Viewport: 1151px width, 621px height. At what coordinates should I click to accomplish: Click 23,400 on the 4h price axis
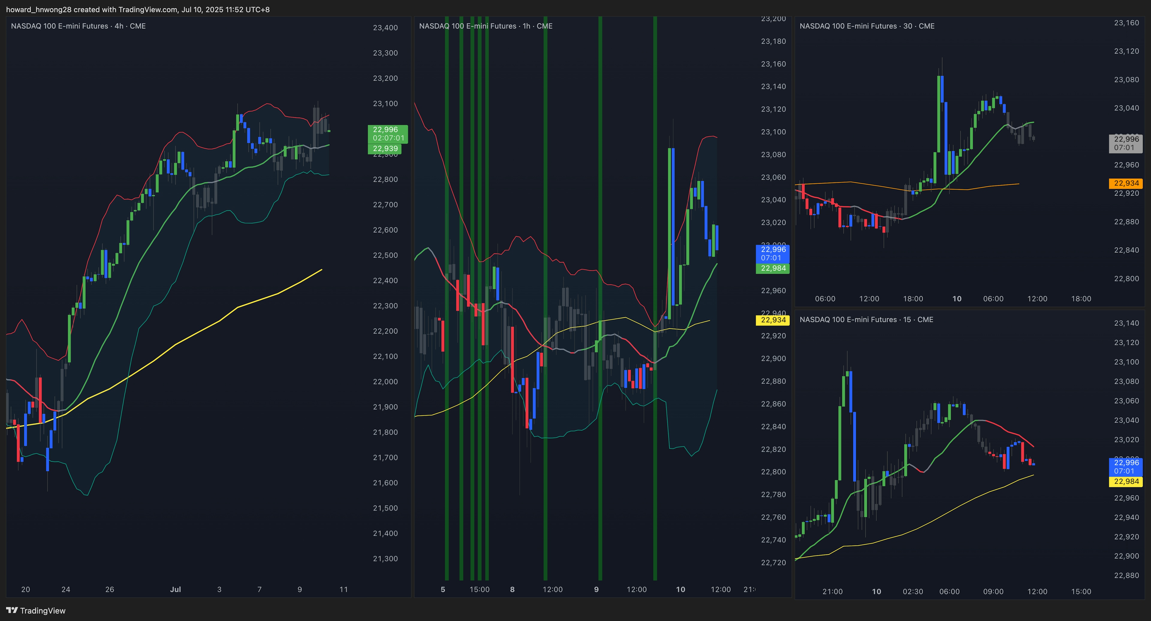coord(385,28)
